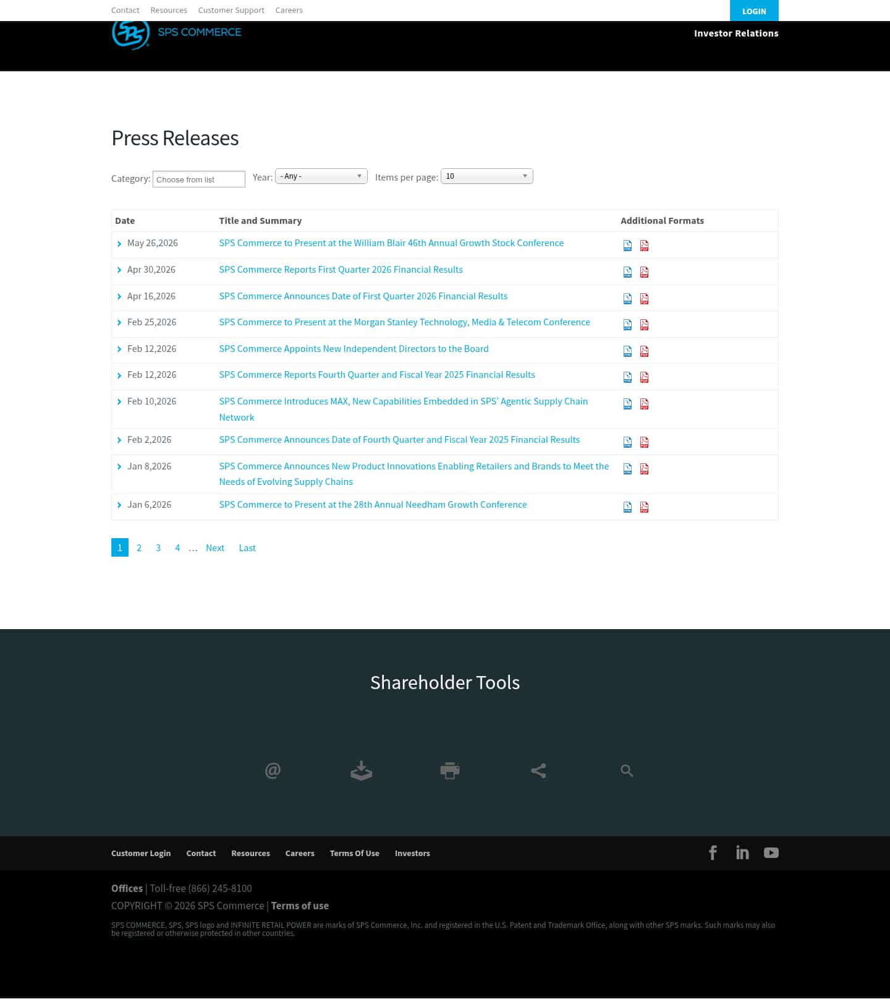890x999 pixels.
Task: Expand the Feb 10,2026 row chevron
Action: click(x=119, y=402)
